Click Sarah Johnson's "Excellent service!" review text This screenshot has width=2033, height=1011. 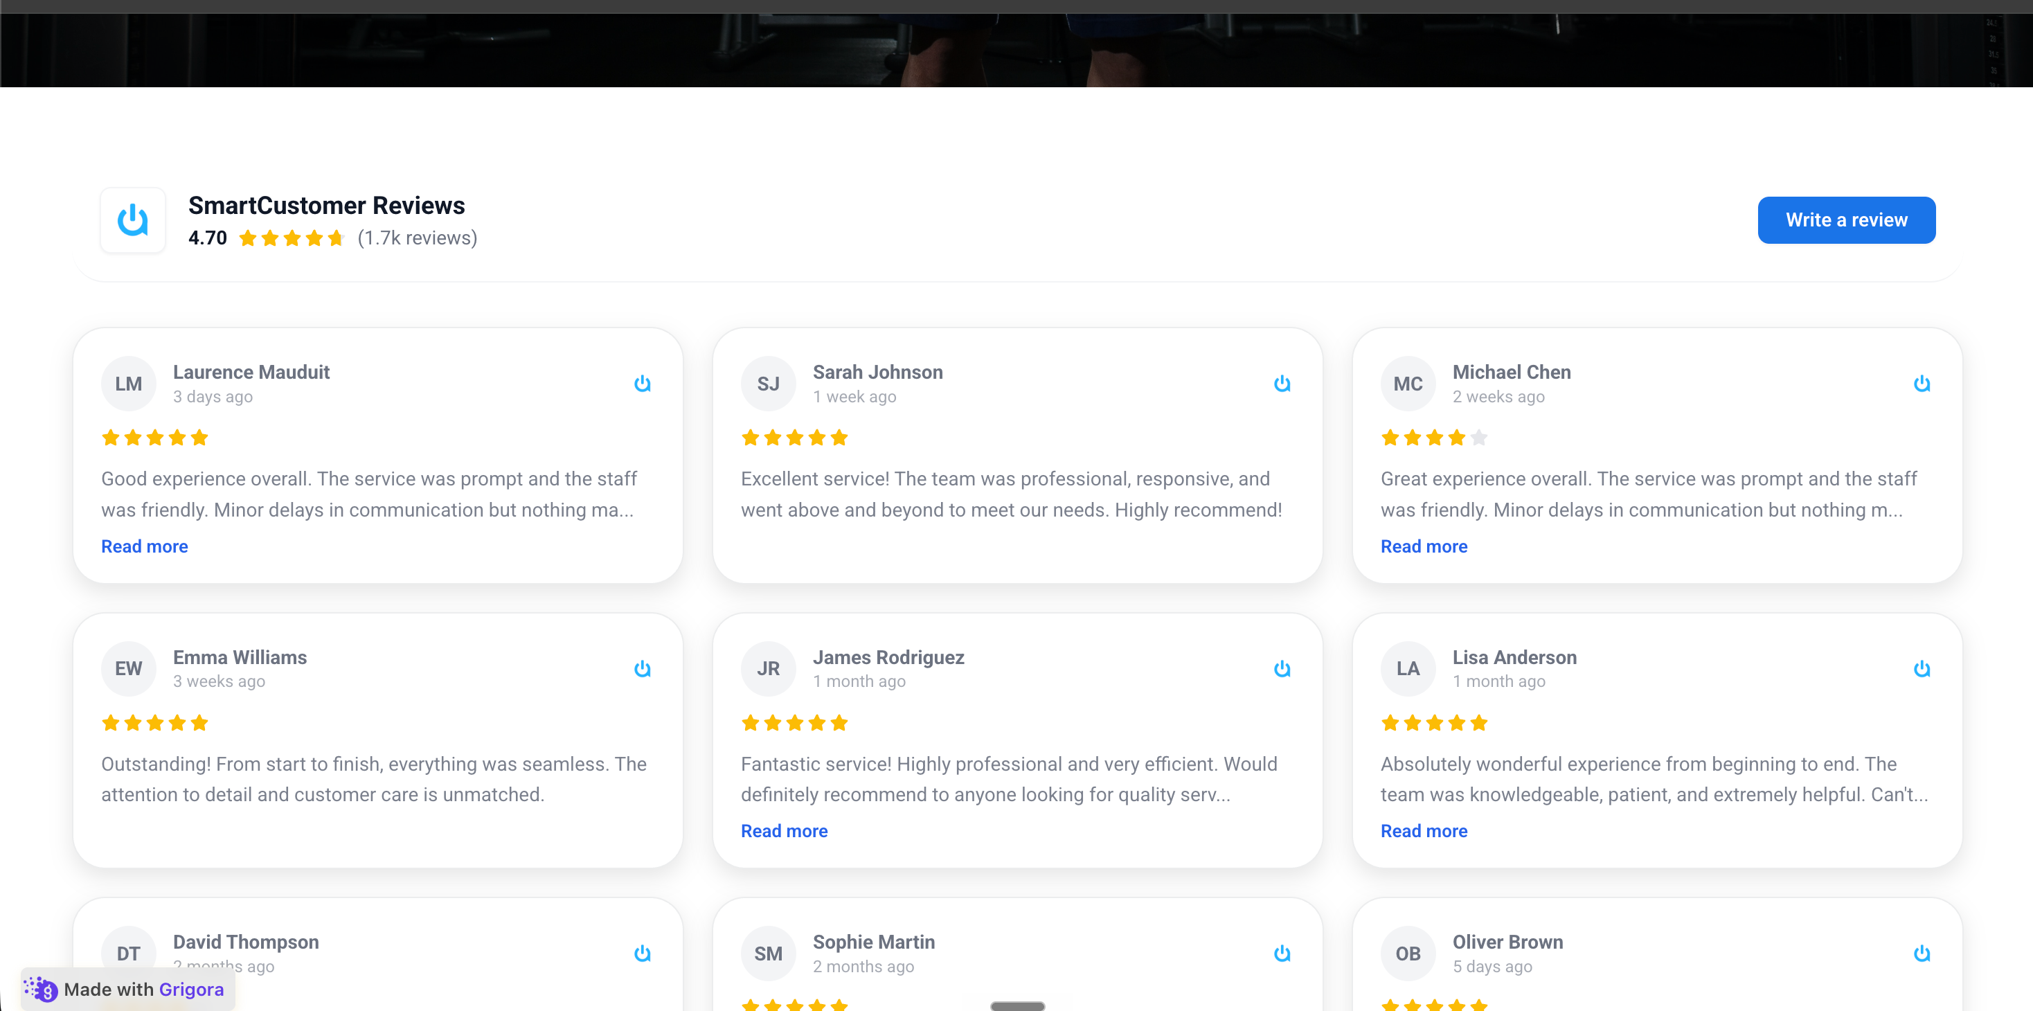click(1011, 494)
